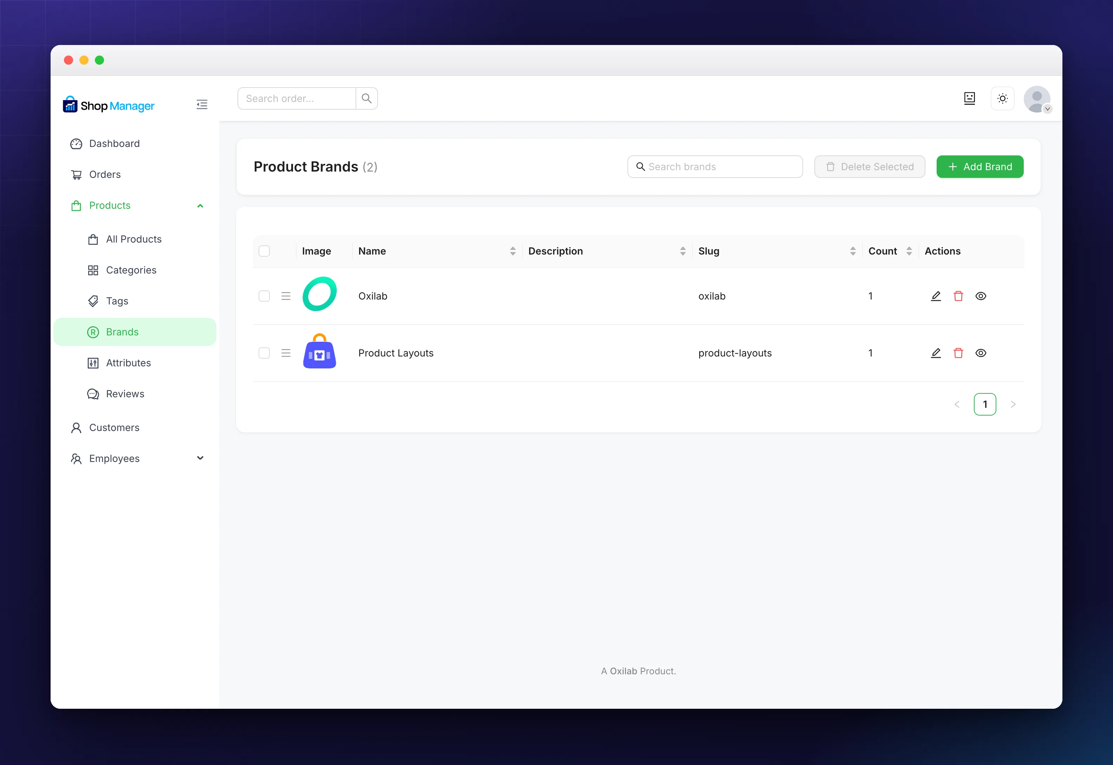Open Tags submenu item
The image size is (1113, 765).
click(x=135, y=301)
